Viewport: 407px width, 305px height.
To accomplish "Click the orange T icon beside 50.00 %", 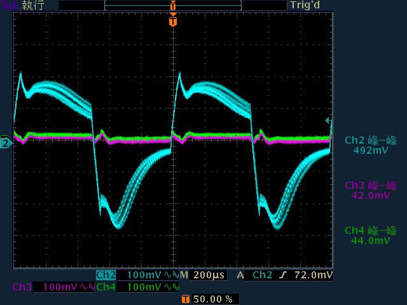I will pos(185,299).
